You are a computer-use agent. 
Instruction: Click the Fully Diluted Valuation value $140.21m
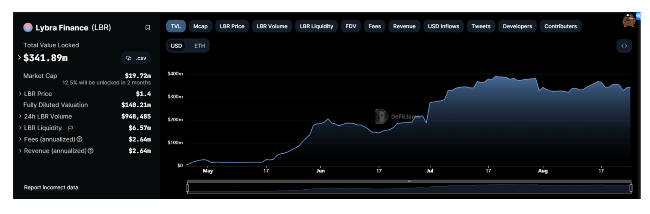136,105
